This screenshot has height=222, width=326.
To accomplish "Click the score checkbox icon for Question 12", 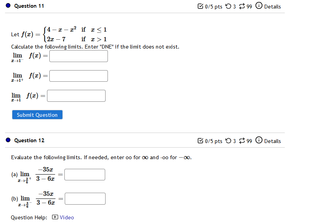I will 200,141.
